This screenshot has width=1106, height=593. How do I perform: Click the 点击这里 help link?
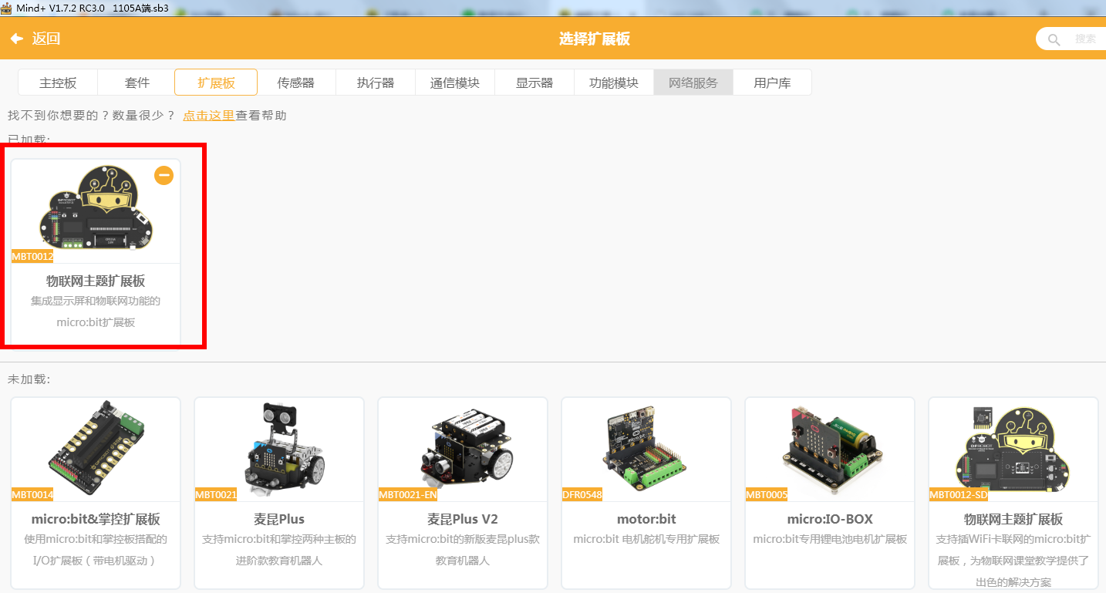pos(208,116)
